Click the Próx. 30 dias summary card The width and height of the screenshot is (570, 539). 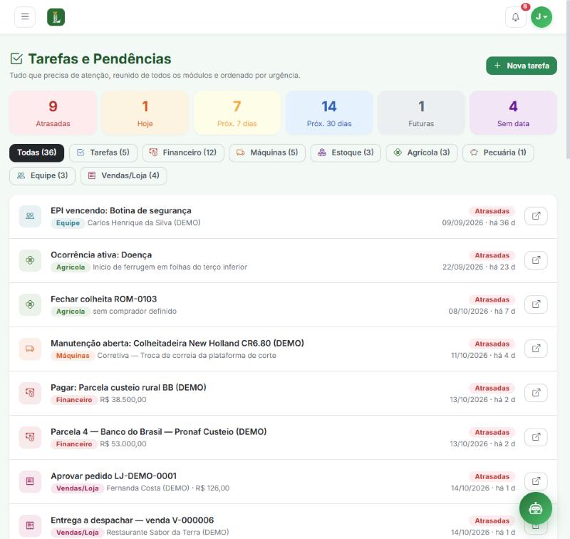pos(329,113)
